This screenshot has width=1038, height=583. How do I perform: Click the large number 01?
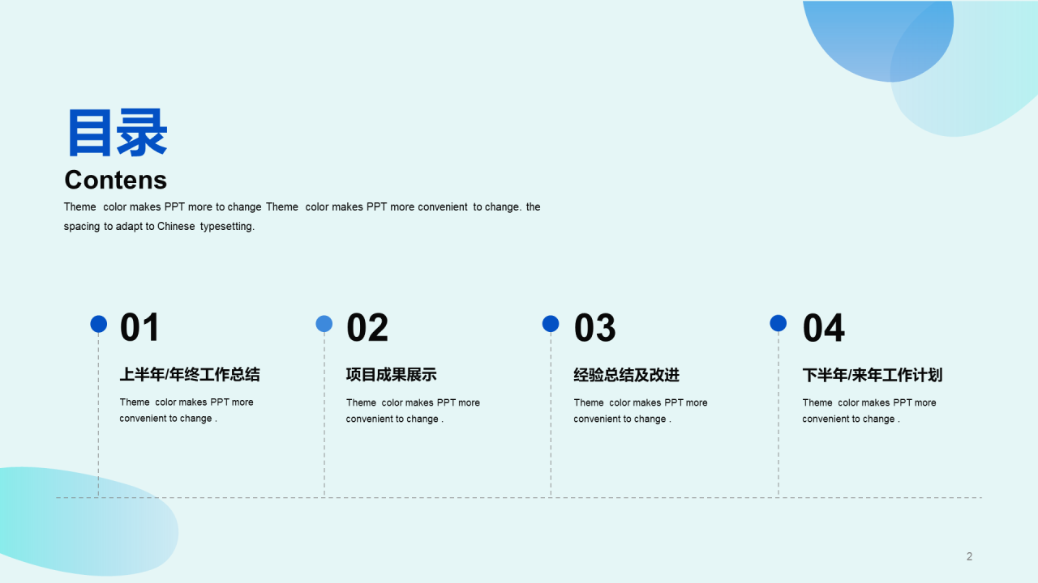(139, 328)
